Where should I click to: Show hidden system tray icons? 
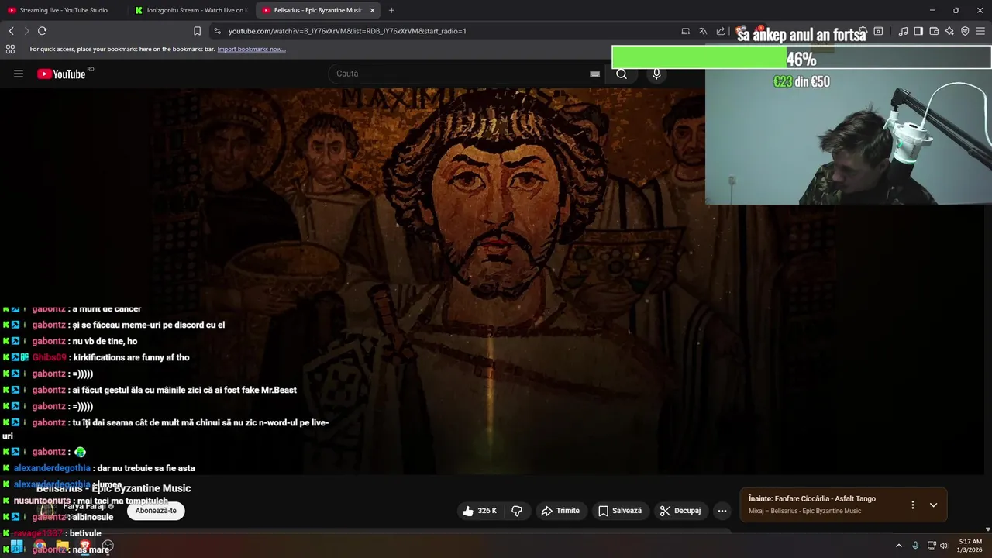coord(899,546)
